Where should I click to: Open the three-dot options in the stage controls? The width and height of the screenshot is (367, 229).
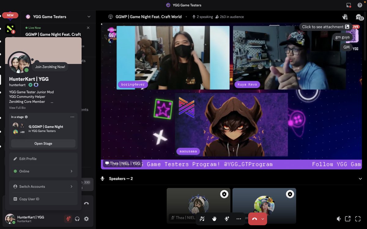pyautogui.click(x=239, y=219)
